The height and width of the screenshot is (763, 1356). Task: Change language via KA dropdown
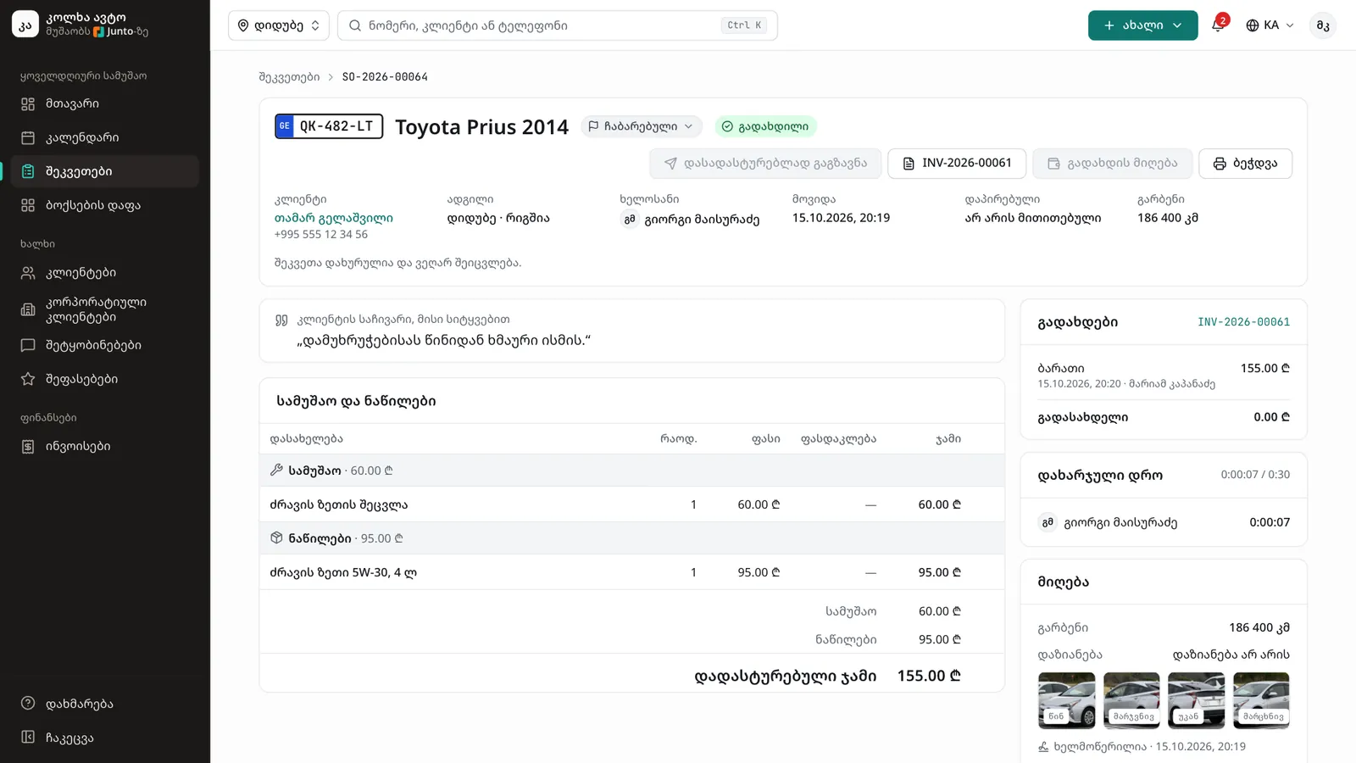click(x=1270, y=25)
